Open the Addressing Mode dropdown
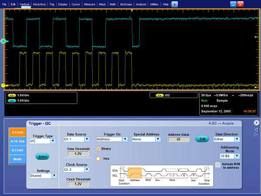This screenshot has height=196, width=261. click(x=230, y=155)
